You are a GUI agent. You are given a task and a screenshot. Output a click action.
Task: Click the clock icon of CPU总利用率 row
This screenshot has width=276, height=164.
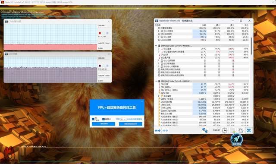coord(159,34)
